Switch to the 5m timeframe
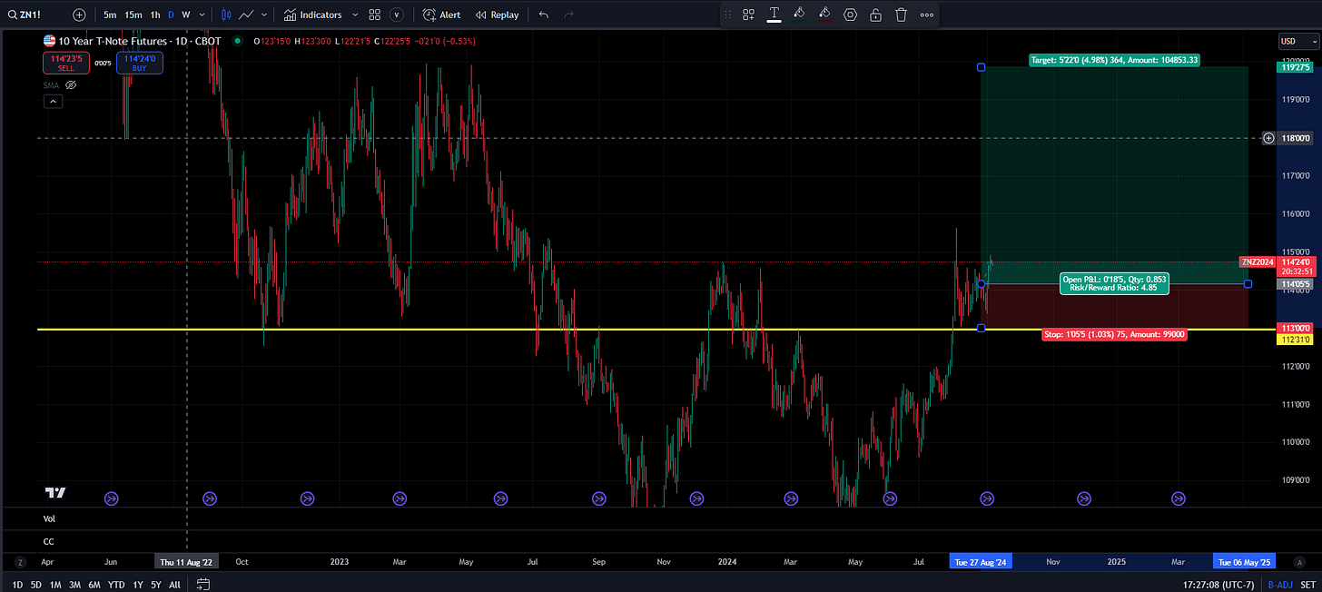 pos(110,15)
